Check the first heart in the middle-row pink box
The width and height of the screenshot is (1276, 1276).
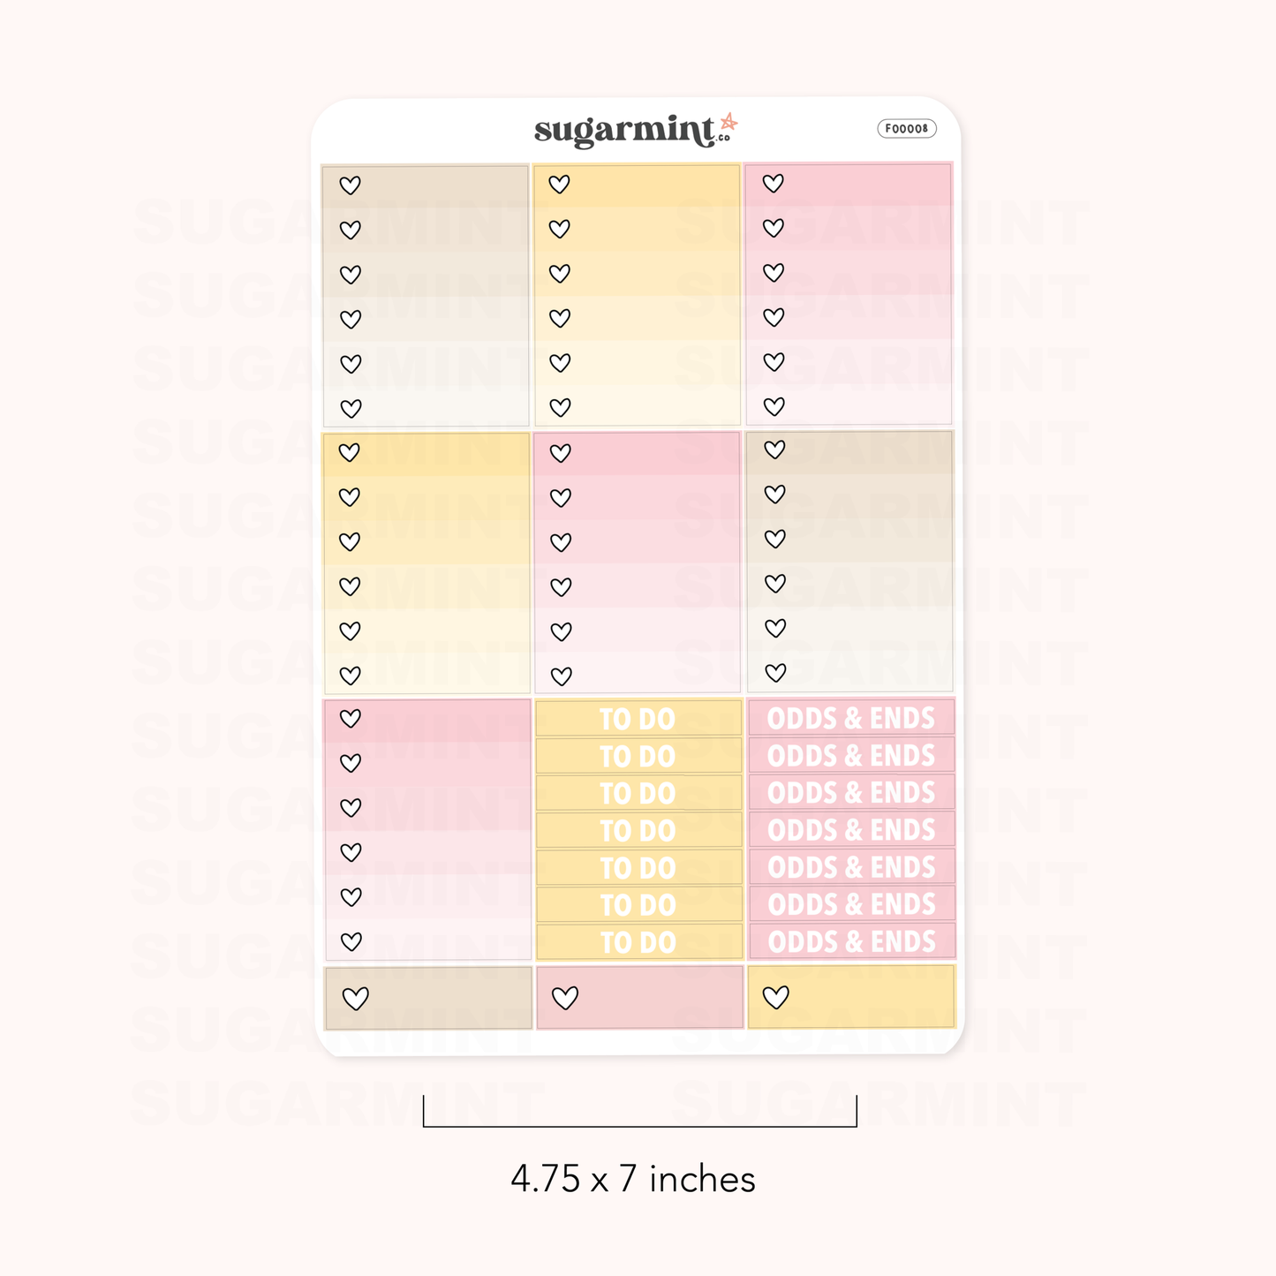coord(561,453)
